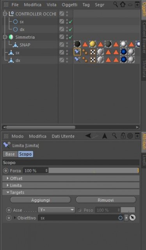This screenshot has height=250, width=146.
Task: Select the Limita constraint tag on dx polygon row
Action: [77, 60]
